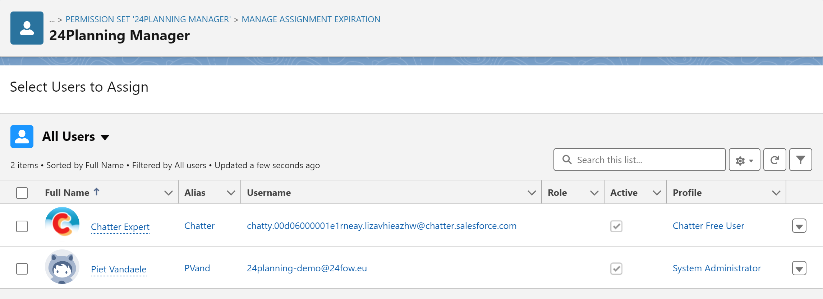Open the Username column chevron menu
823x299 pixels.
[532, 193]
